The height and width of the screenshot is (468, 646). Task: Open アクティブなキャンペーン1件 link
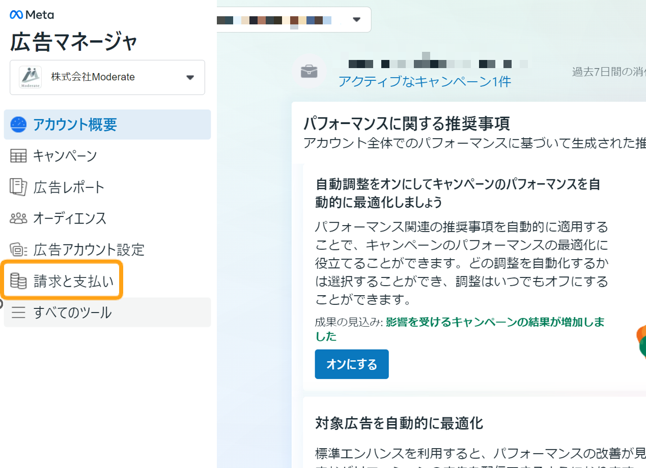click(x=425, y=81)
